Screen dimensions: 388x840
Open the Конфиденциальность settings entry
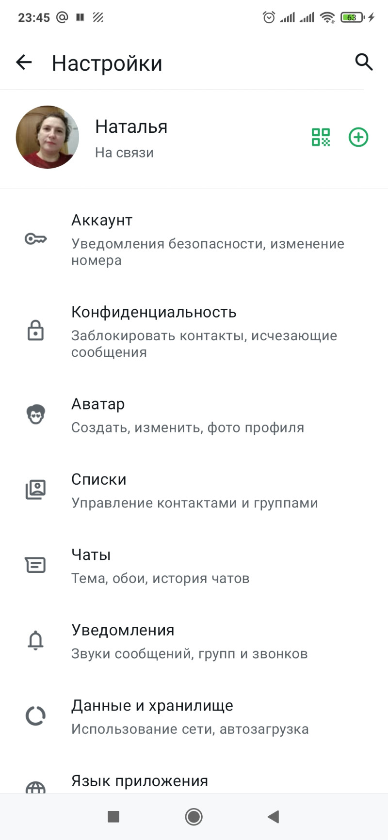[204, 331]
